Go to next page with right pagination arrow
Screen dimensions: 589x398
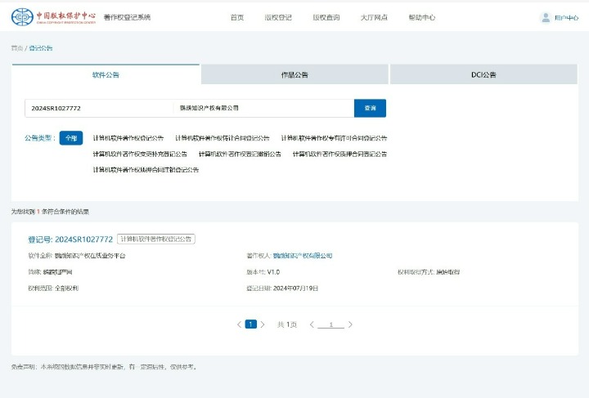coord(263,324)
